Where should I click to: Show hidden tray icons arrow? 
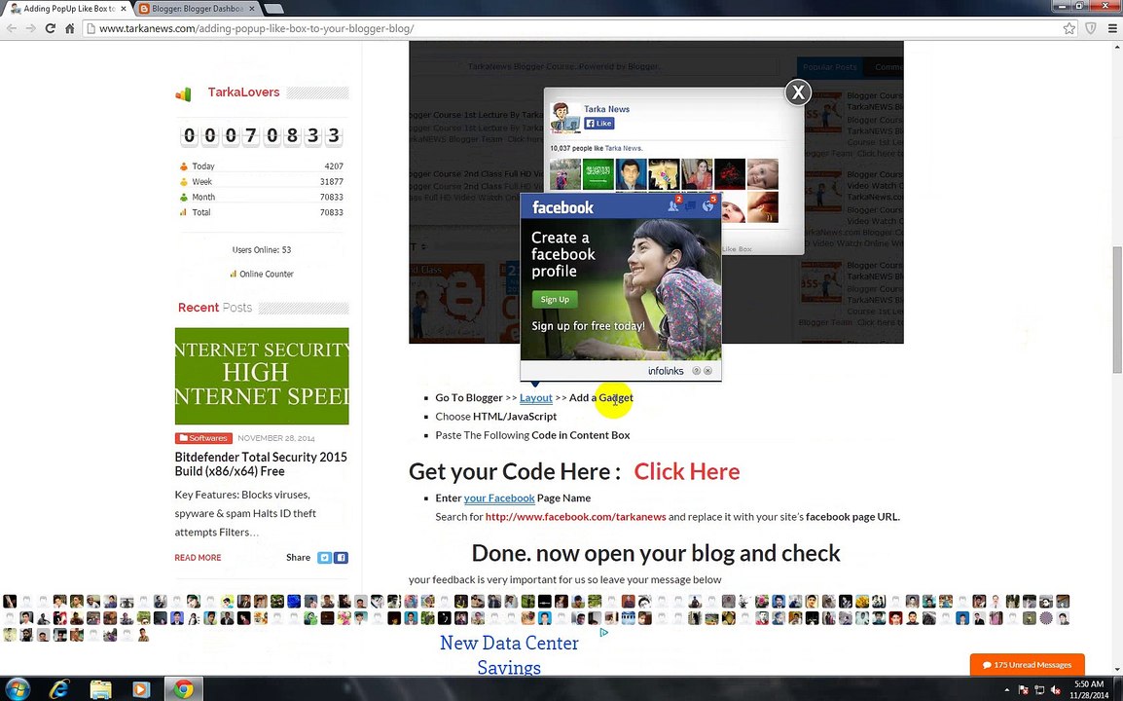pos(1007,689)
